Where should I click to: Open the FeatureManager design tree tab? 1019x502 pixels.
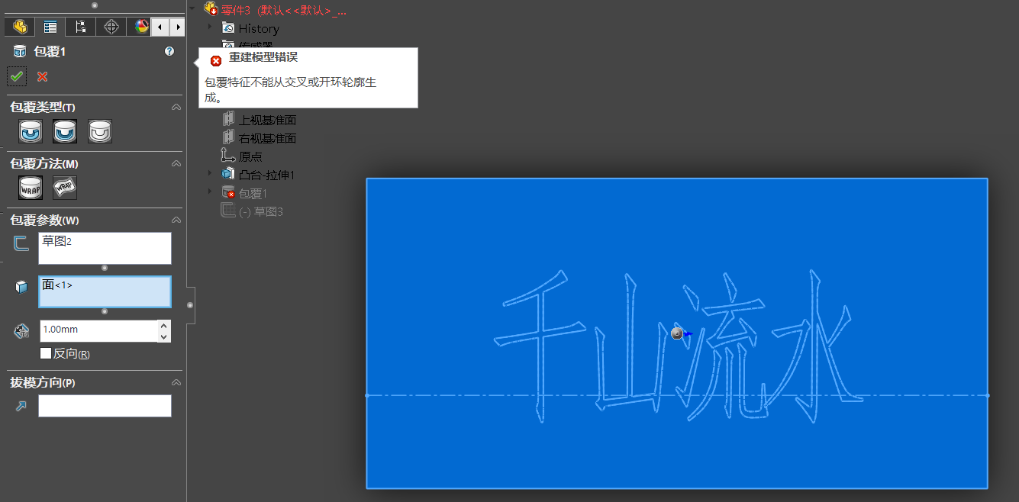(20, 27)
